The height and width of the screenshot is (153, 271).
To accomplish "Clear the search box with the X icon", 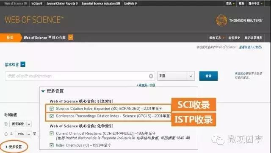I will coord(151,76).
